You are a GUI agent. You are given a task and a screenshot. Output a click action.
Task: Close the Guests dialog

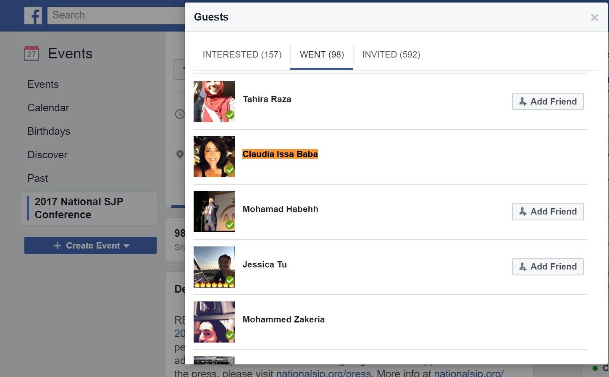click(594, 18)
